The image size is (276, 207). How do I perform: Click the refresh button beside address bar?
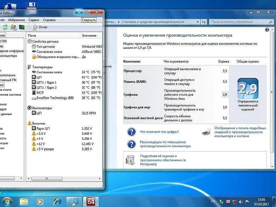204,22
